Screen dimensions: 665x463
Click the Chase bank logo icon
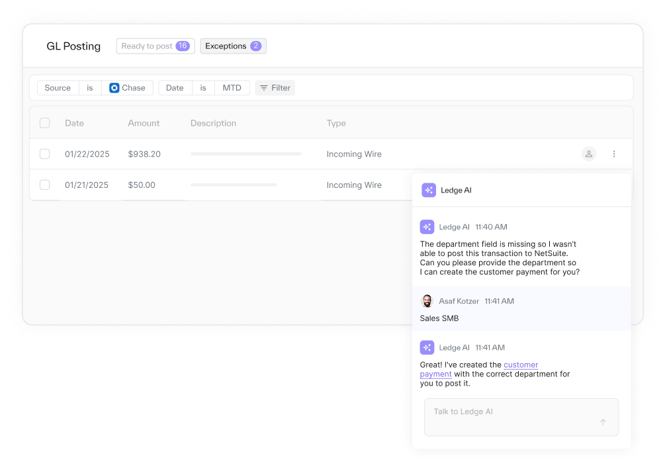[114, 88]
